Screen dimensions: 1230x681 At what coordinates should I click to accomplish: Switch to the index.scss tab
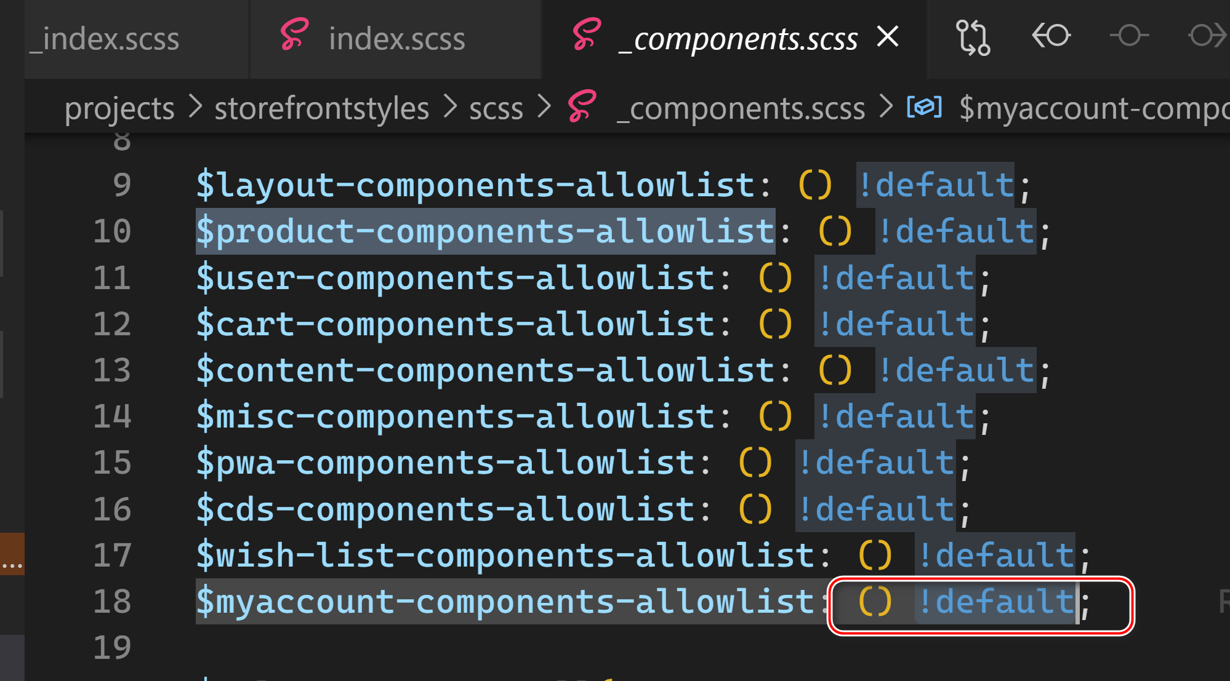click(396, 39)
